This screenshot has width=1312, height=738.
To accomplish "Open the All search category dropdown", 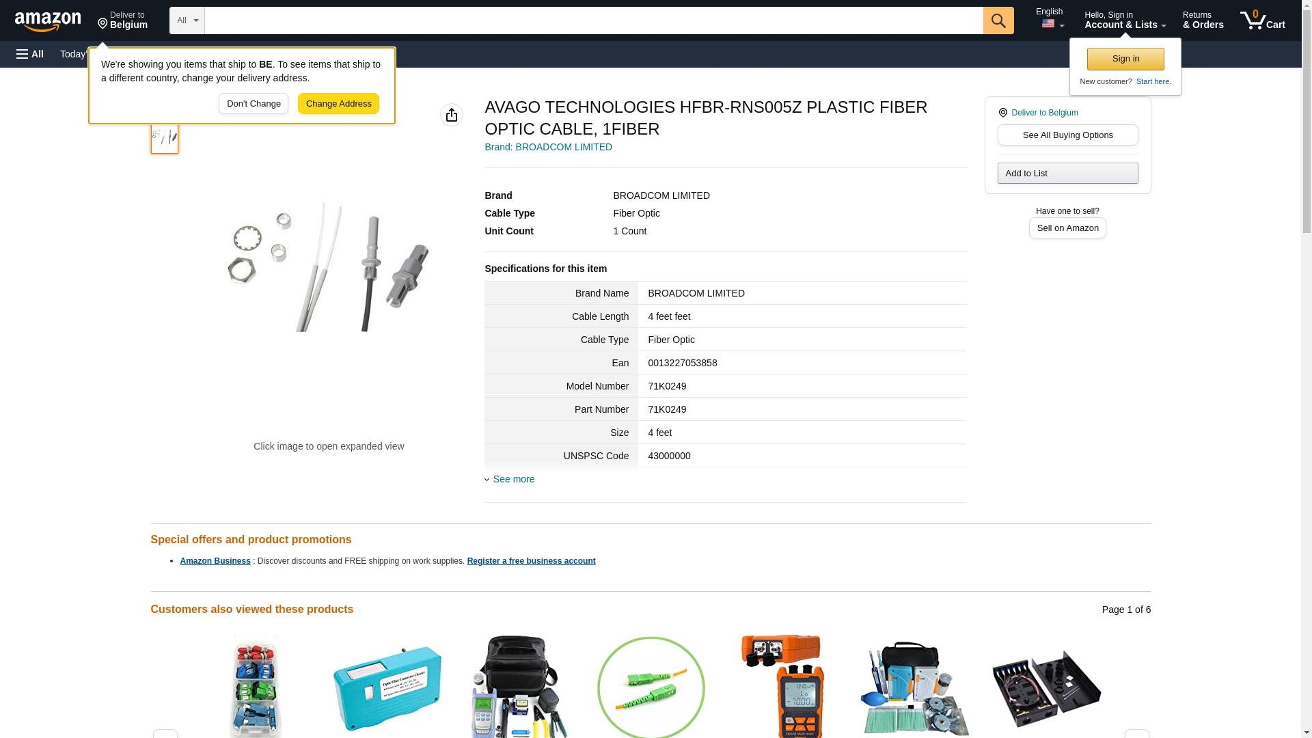I will point(187,20).
